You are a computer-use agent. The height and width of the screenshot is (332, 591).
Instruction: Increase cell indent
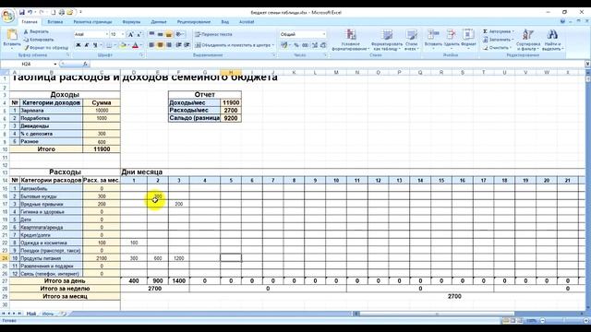point(187,45)
